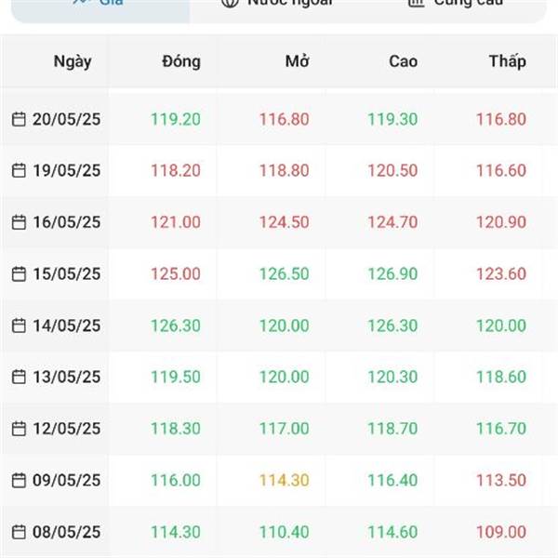Click the Mở column header

298,61
